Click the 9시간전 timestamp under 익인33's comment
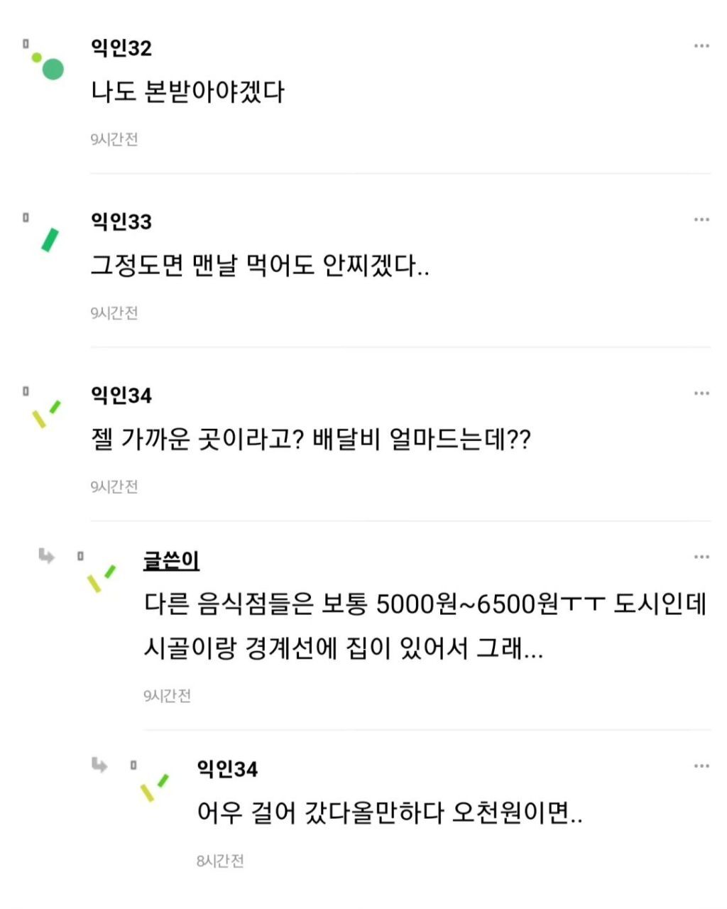The height and width of the screenshot is (909, 727). pos(114,313)
